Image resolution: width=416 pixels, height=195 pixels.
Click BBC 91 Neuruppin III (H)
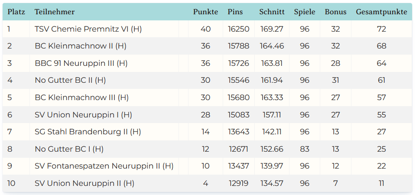click(x=81, y=63)
